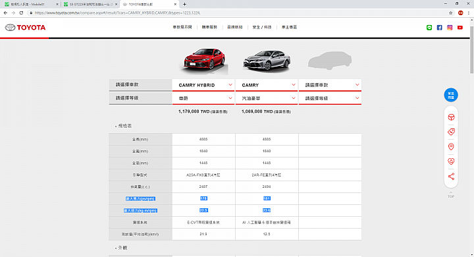Click the share sidebar icon
474x257 pixels.
[451, 176]
